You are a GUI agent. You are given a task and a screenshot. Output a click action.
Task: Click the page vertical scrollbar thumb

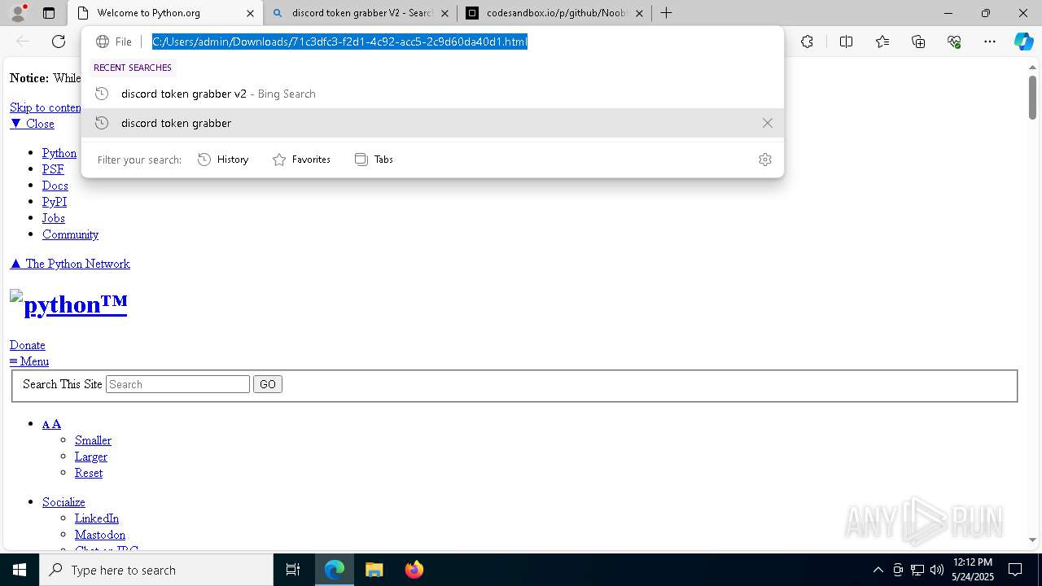tap(1032, 98)
